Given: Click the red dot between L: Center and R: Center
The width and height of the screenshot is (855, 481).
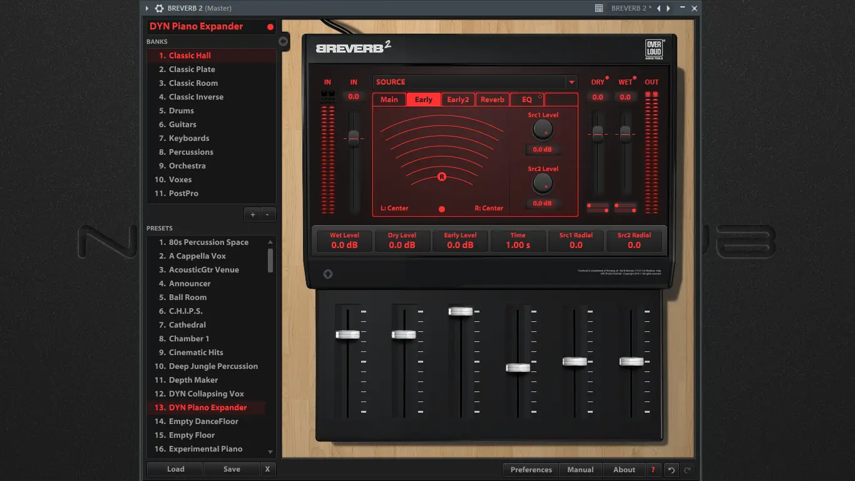Looking at the screenshot, I should tap(442, 209).
